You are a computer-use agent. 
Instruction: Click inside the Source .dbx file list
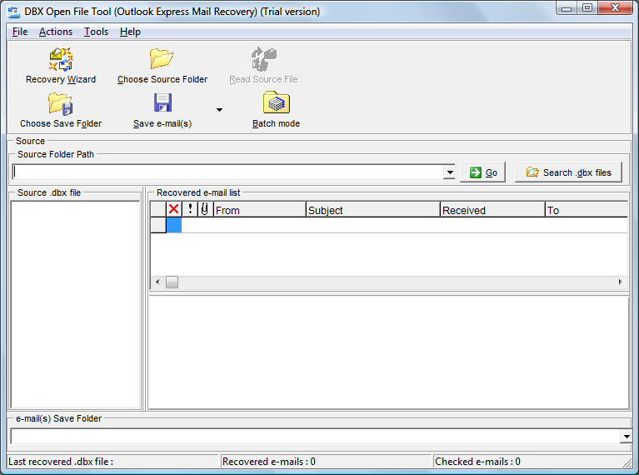point(75,304)
